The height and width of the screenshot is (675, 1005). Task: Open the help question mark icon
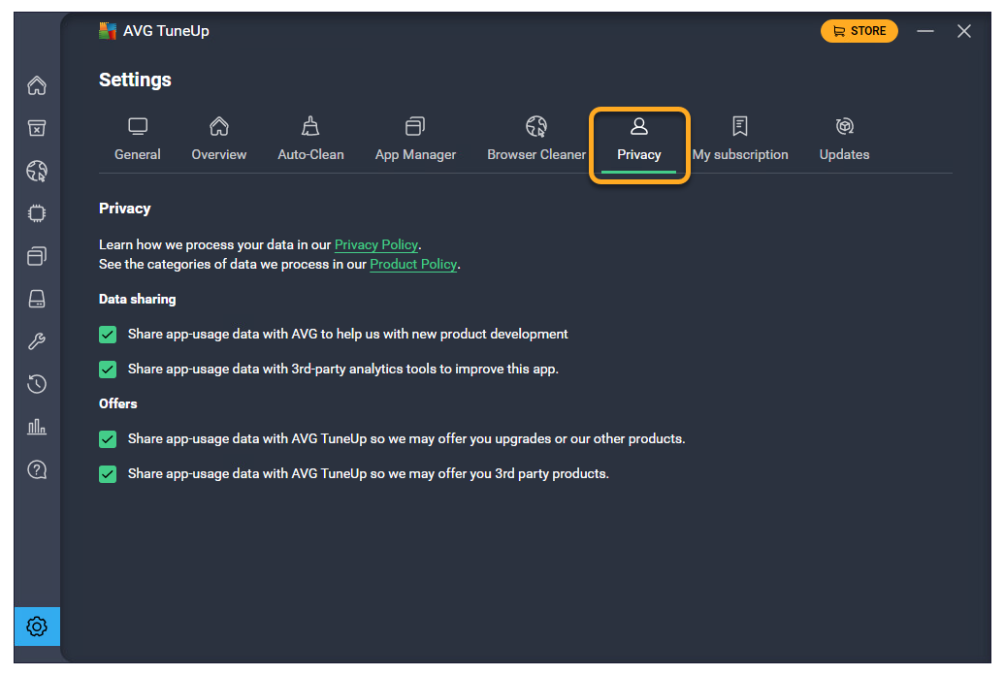click(37, 469)
